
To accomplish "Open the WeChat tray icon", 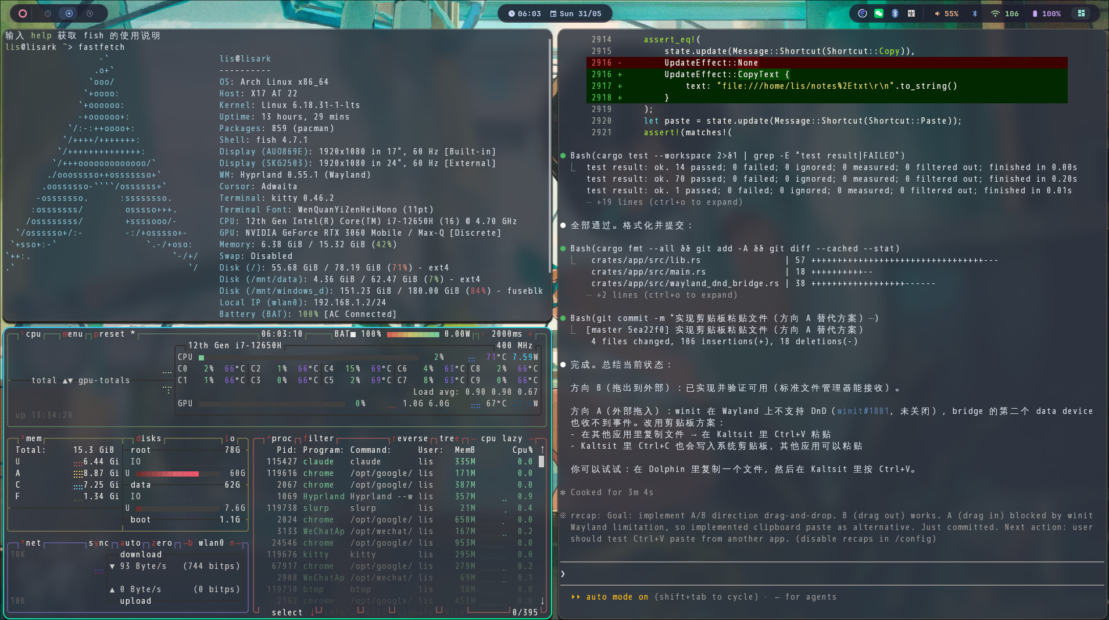I will click(x=879, y=13).
